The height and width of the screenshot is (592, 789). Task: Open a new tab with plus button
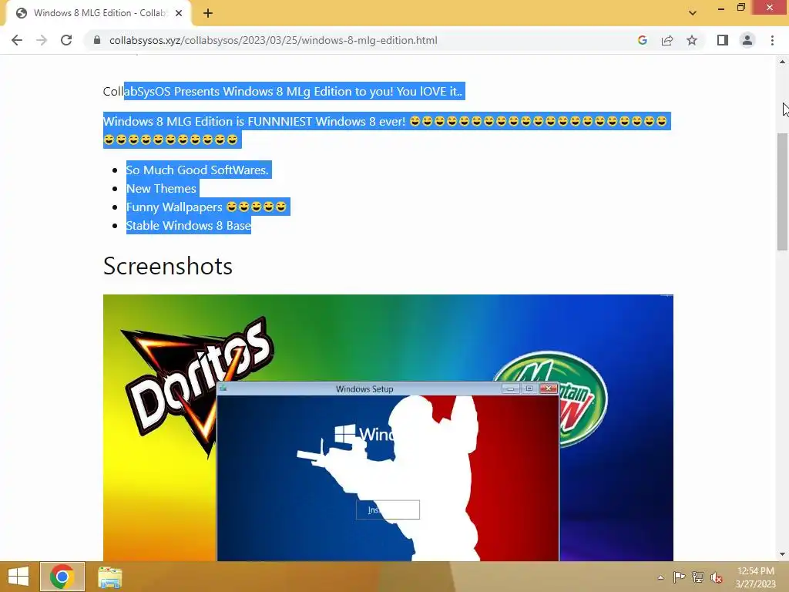208,13
